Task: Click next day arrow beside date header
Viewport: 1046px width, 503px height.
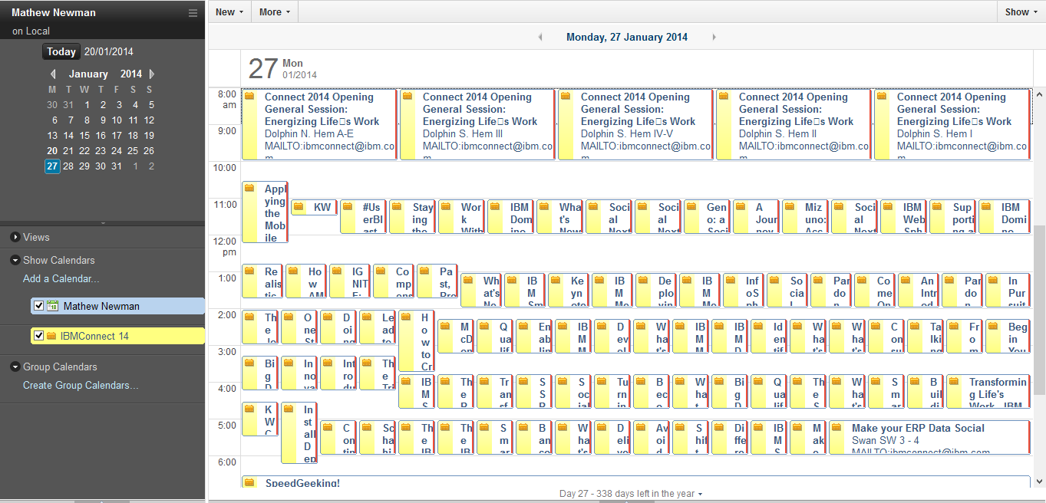Action: pos(714,37)
